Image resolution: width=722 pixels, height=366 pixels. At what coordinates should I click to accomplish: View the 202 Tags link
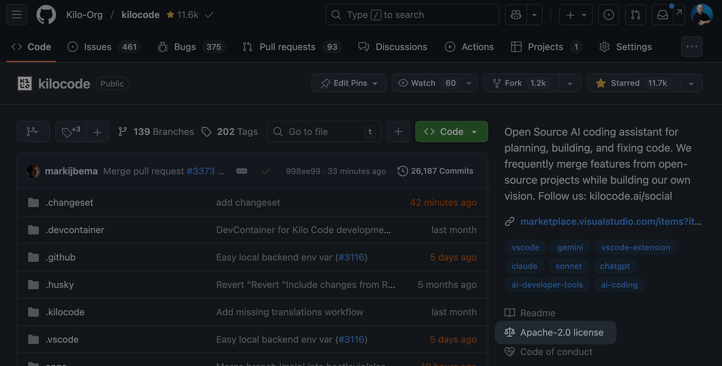coord(230,132)
